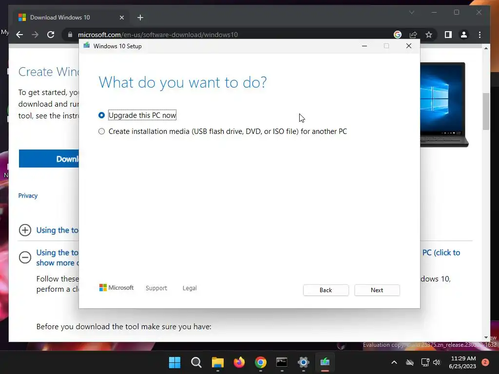Open Legal link in setup dialog

pos(190,288)
